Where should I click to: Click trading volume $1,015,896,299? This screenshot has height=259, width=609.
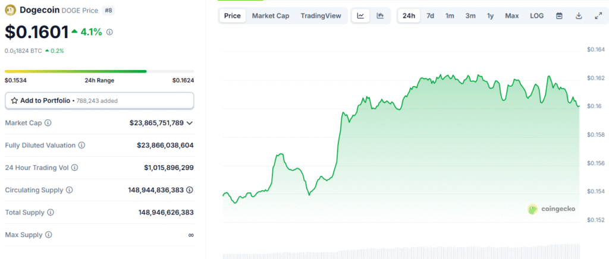pos(169,168)
